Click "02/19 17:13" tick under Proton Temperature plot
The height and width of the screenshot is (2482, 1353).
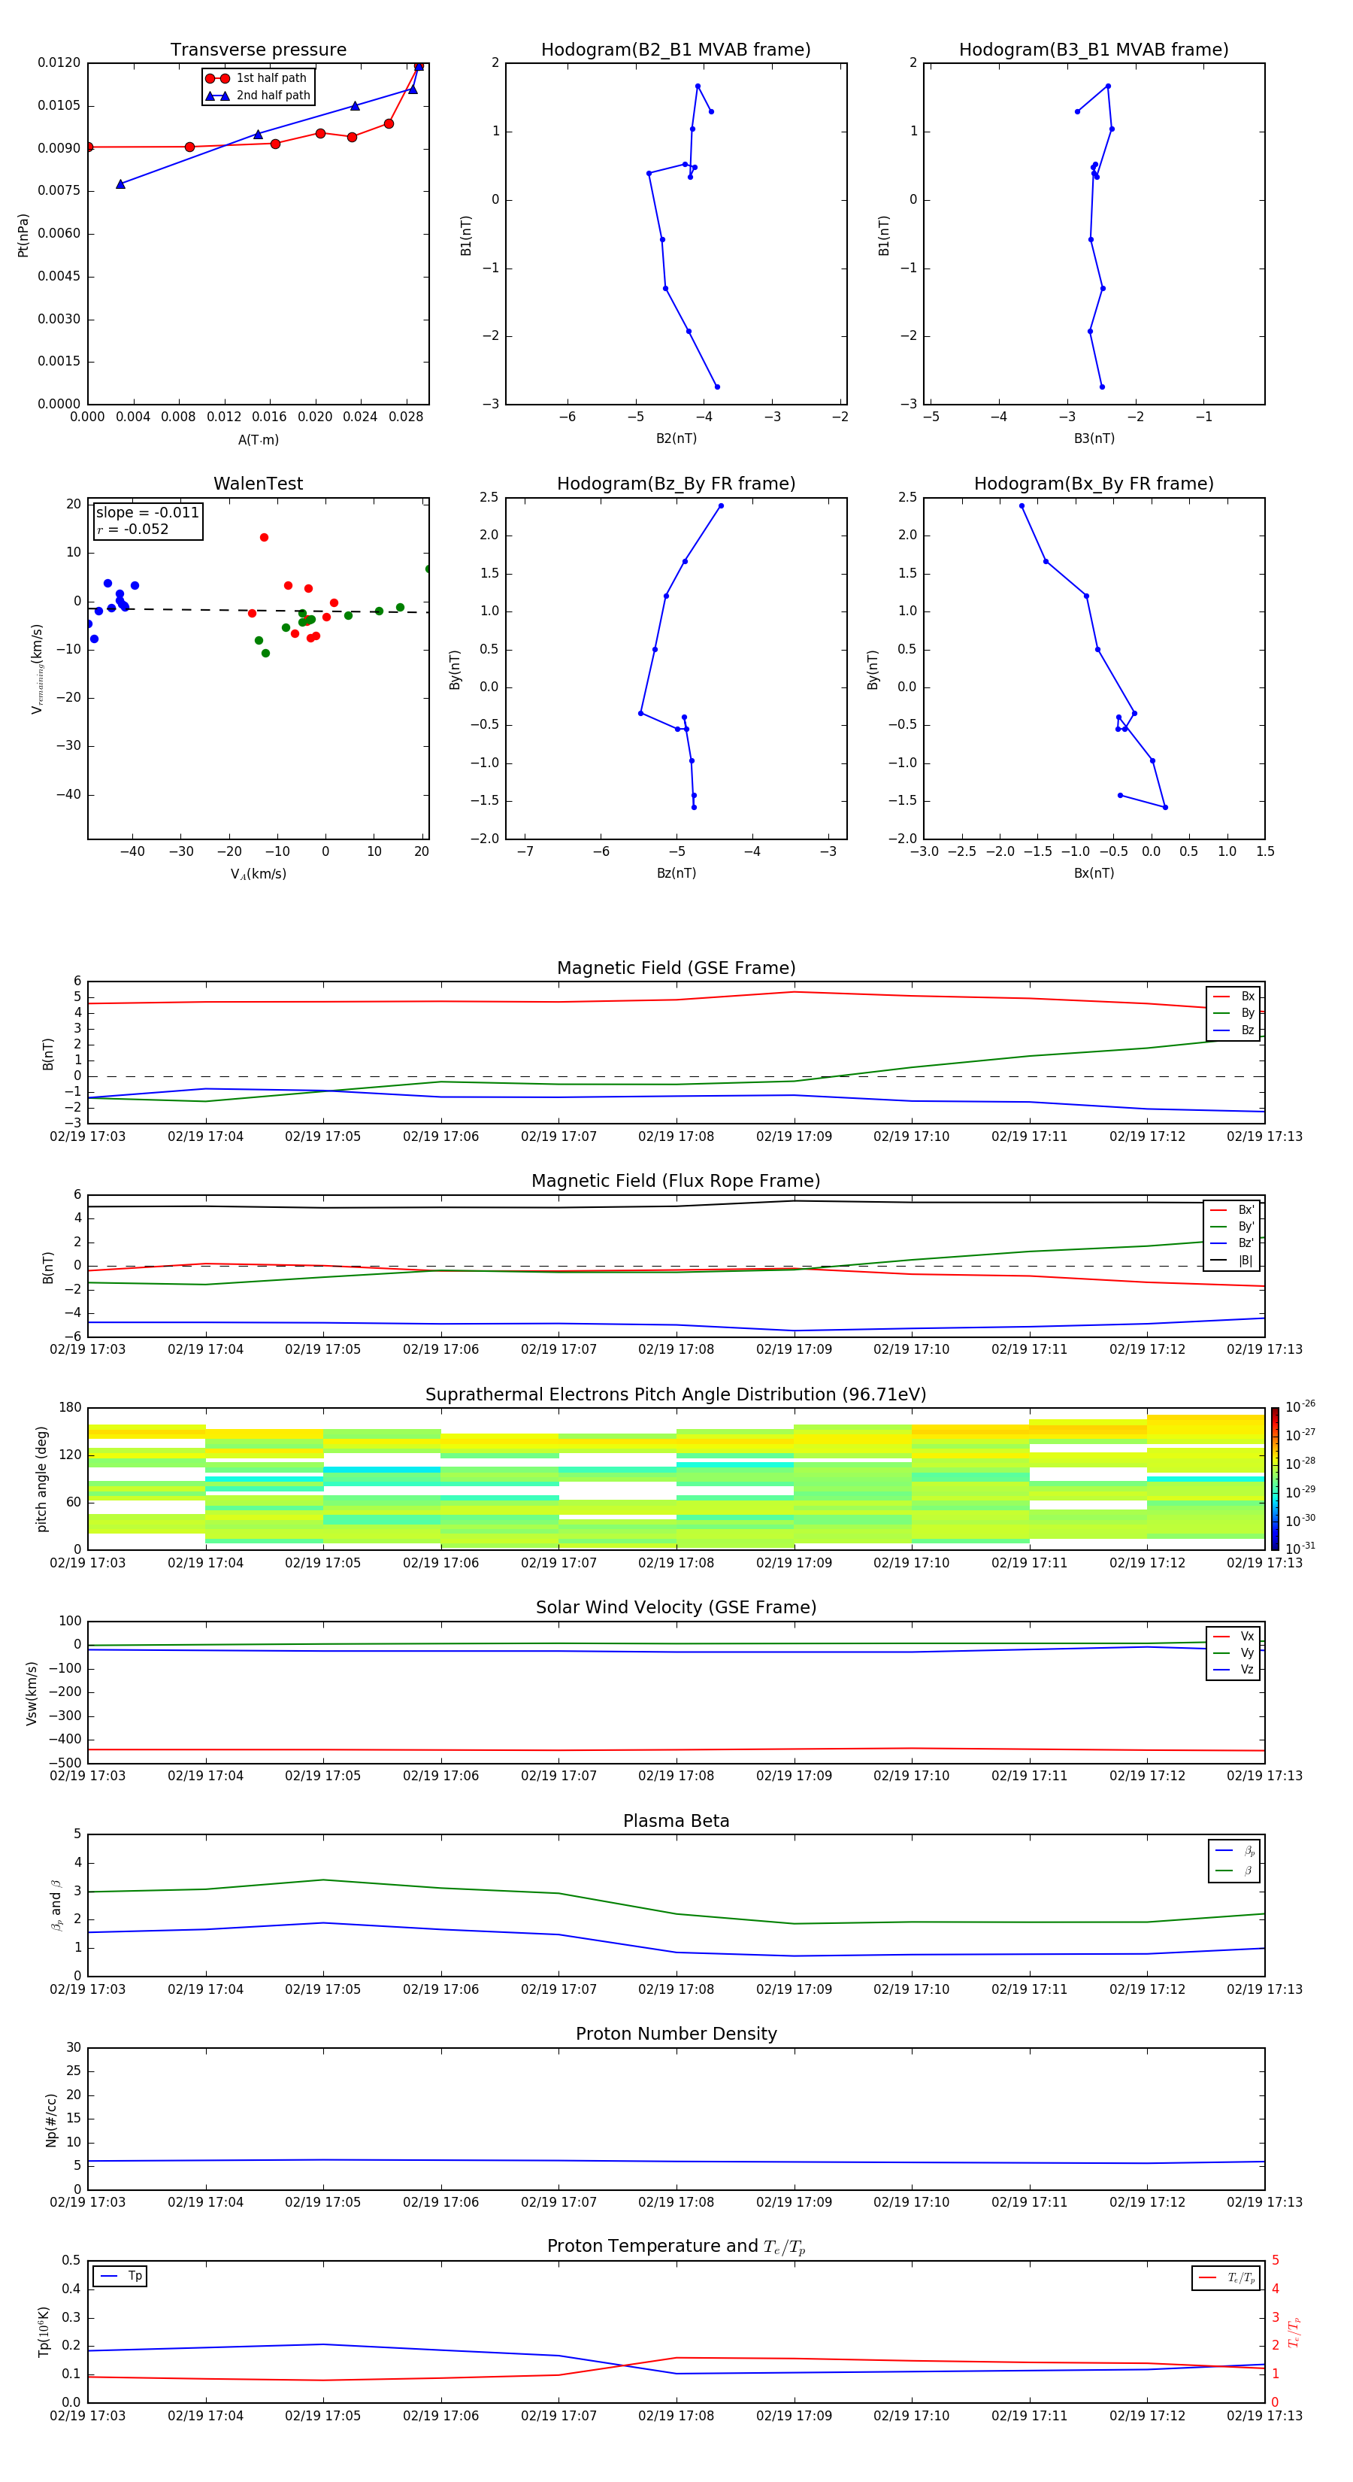[x=1264, y=2416]
